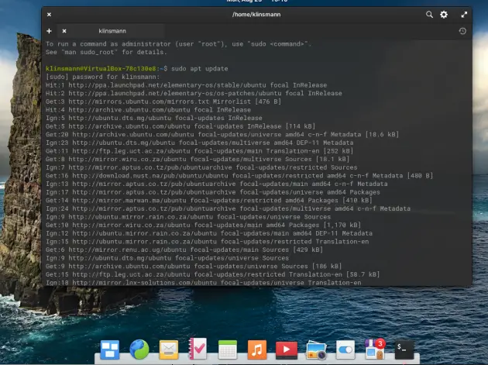This screenshot has height=365, width=488.
Task: Close the klinsmann tab via its X
Action: 64,31
